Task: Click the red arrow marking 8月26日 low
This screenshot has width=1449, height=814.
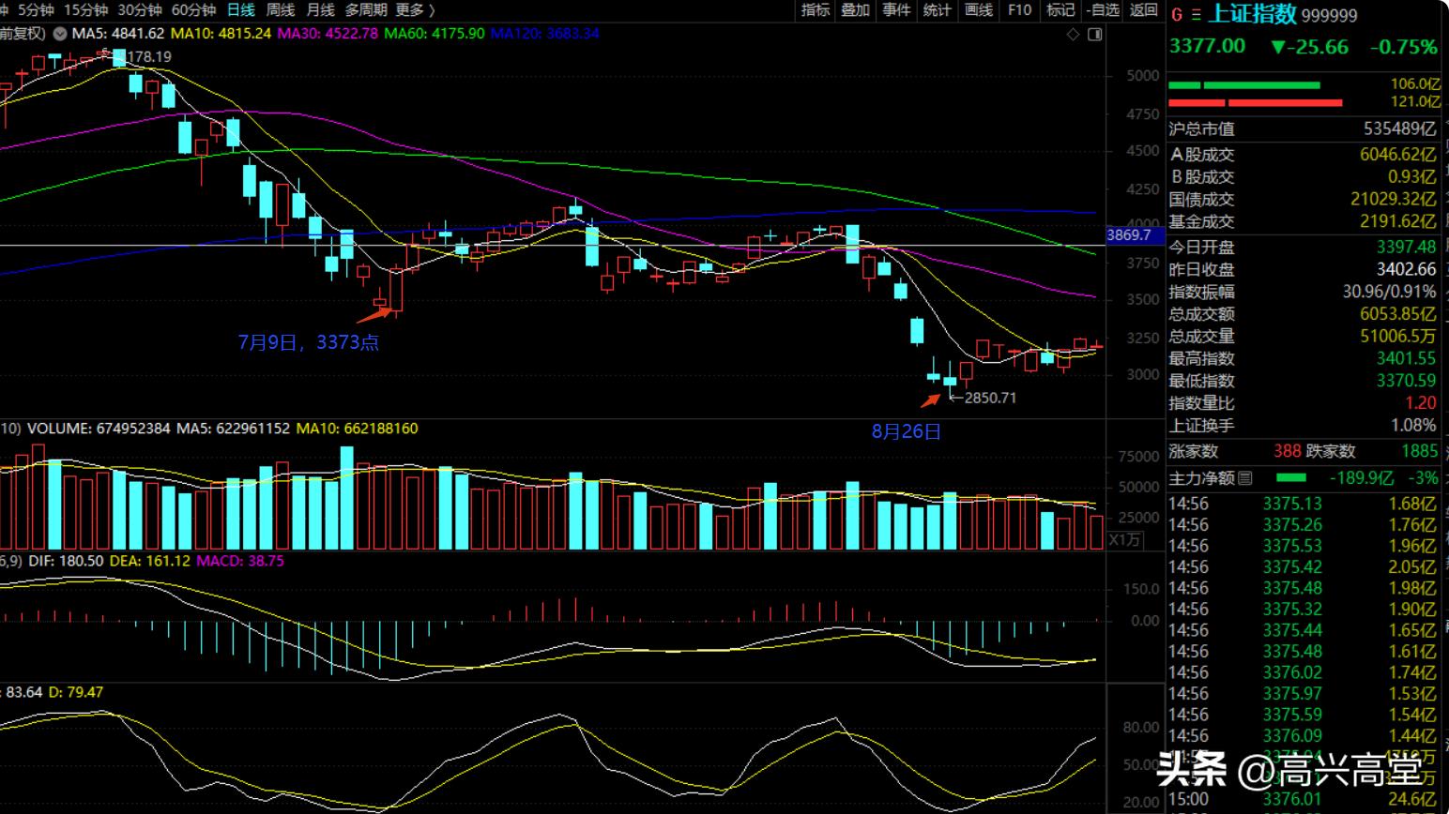Action: tap(930, 400)
